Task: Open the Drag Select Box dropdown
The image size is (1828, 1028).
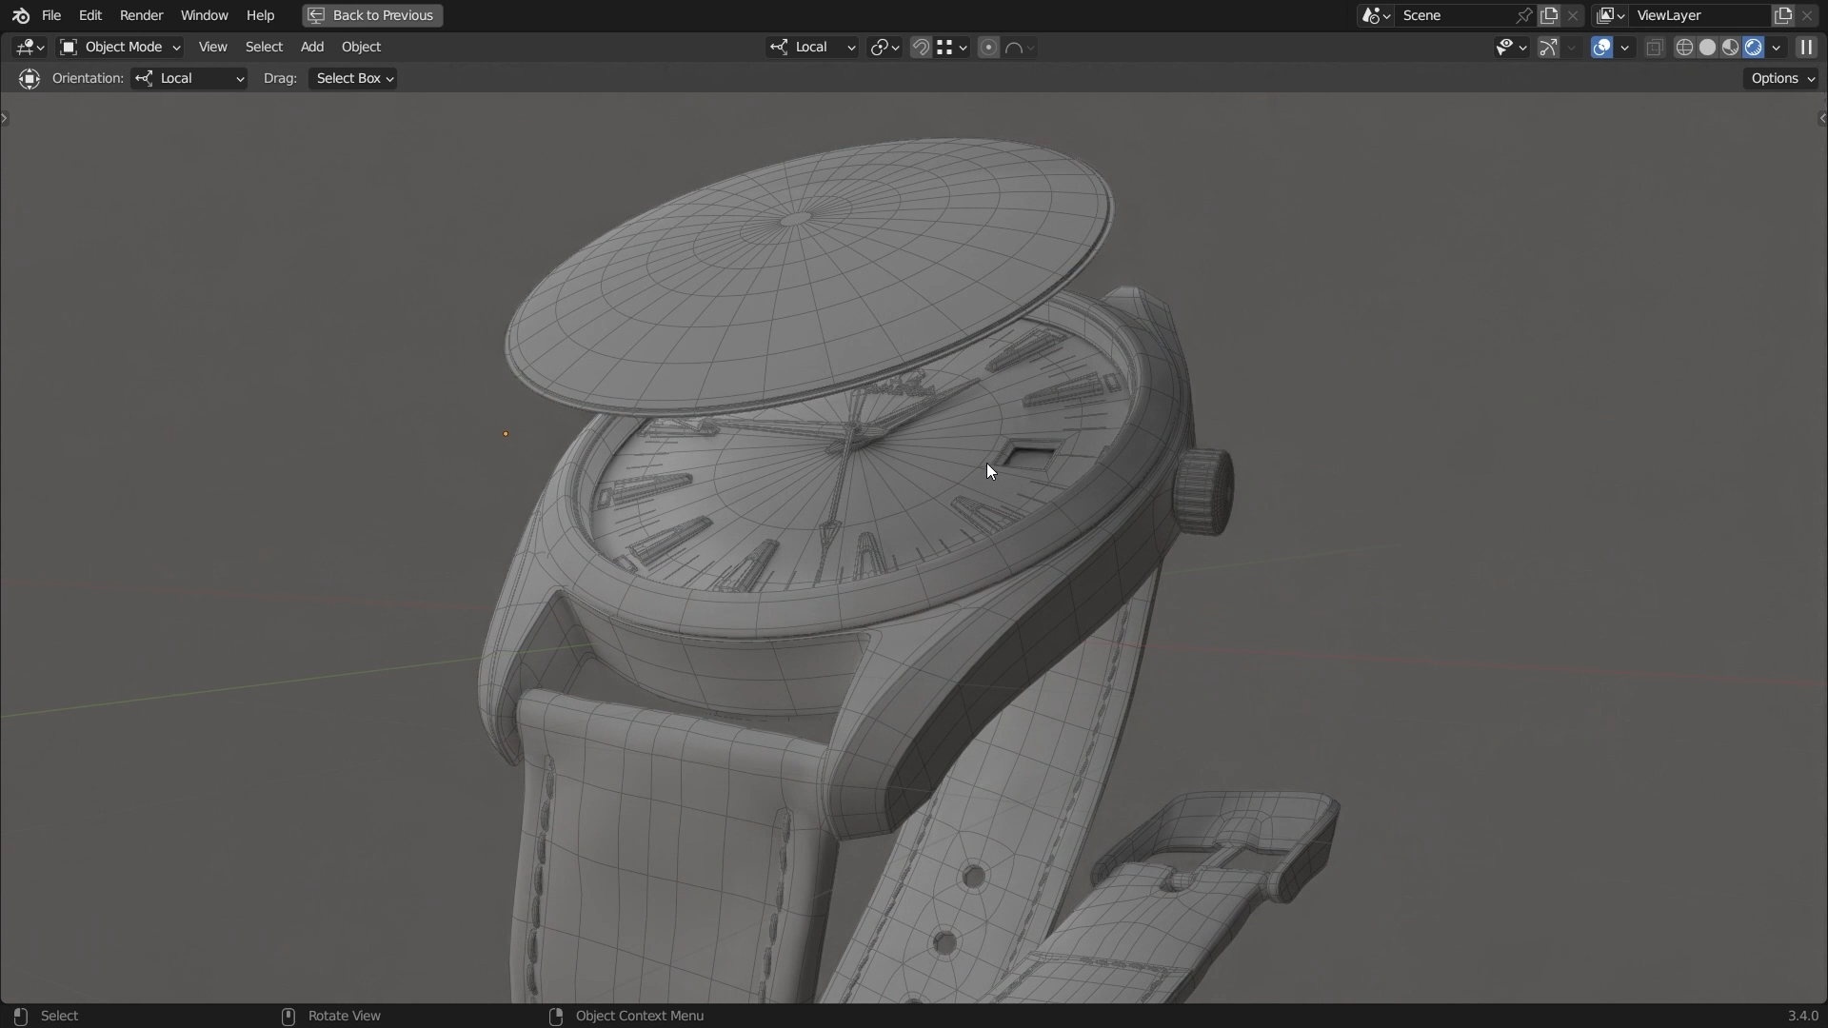Action: click(353, 78)
